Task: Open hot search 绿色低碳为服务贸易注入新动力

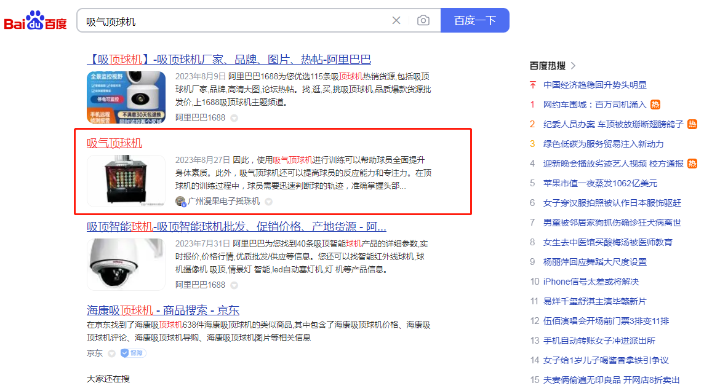Action: click(x=604, y=144)
